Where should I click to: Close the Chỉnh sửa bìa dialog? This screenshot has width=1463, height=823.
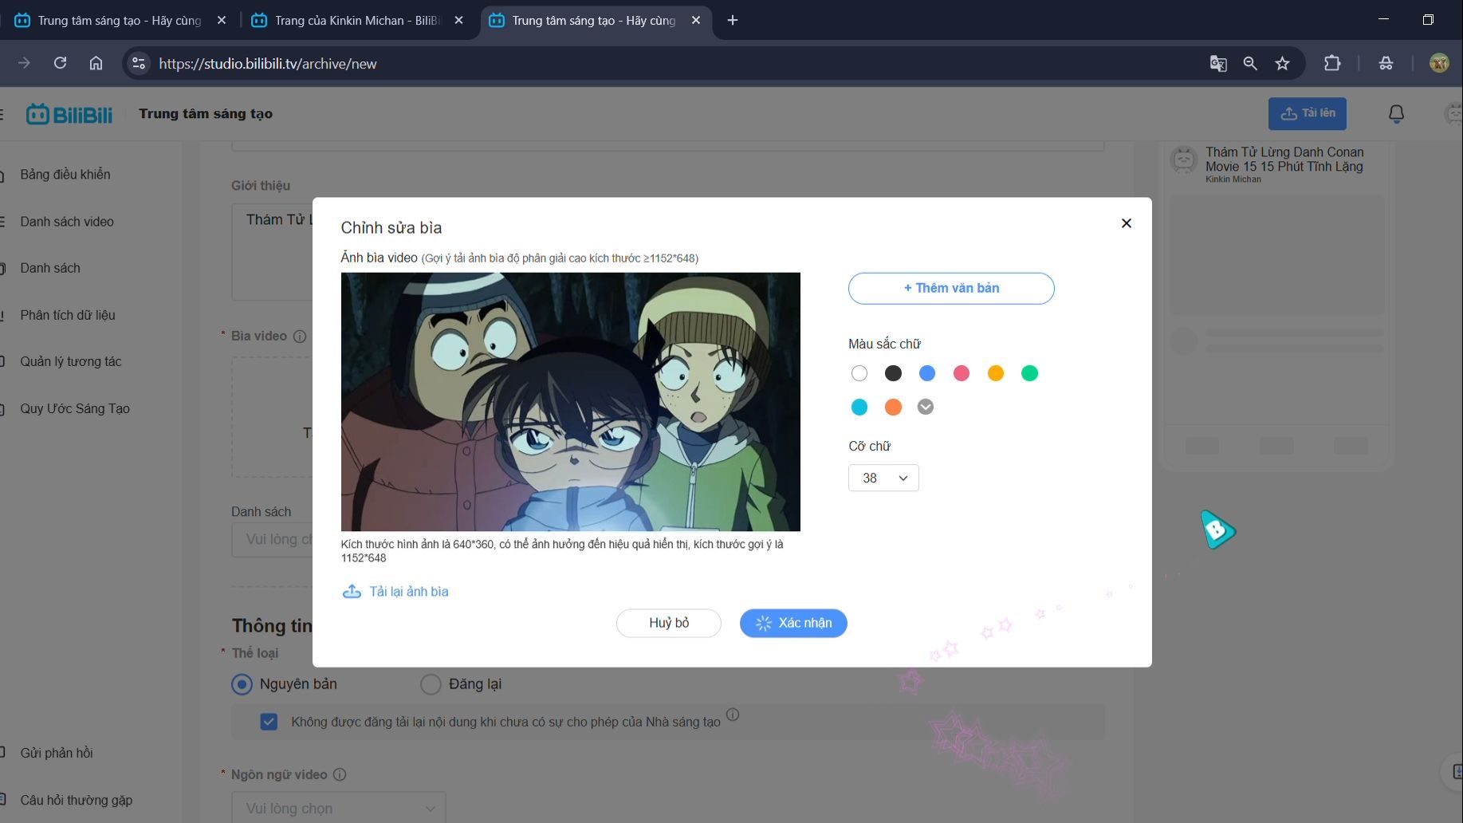[1126, 223]
